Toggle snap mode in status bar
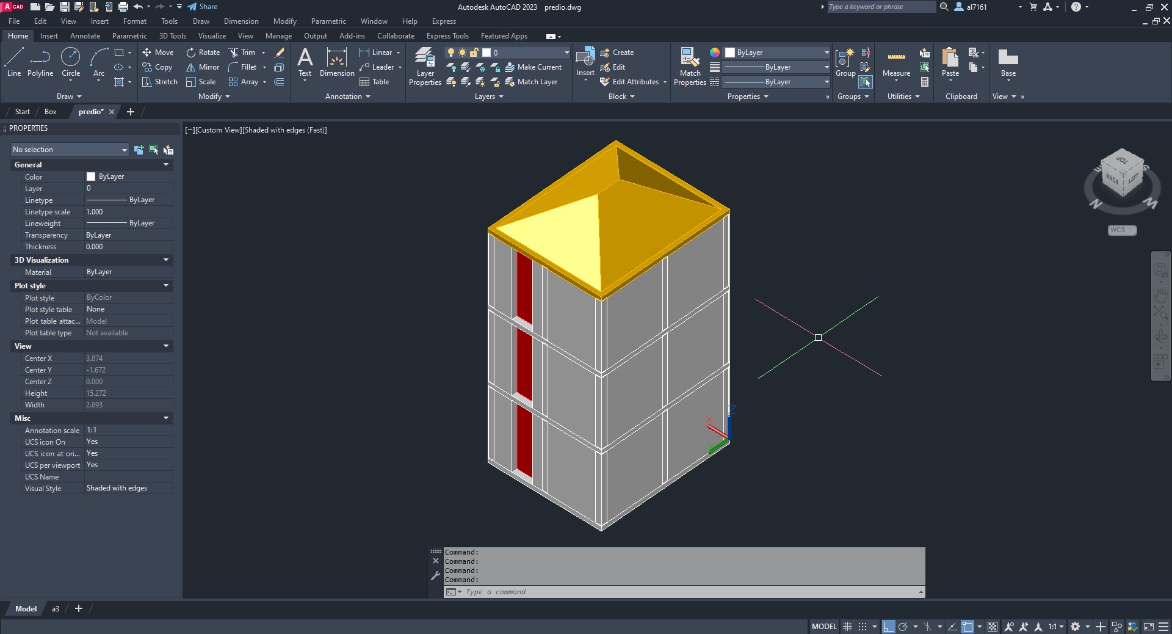 [863, 627]
